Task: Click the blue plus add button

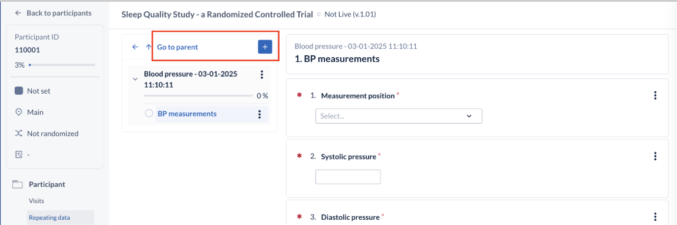Action: tap(265, 47)
